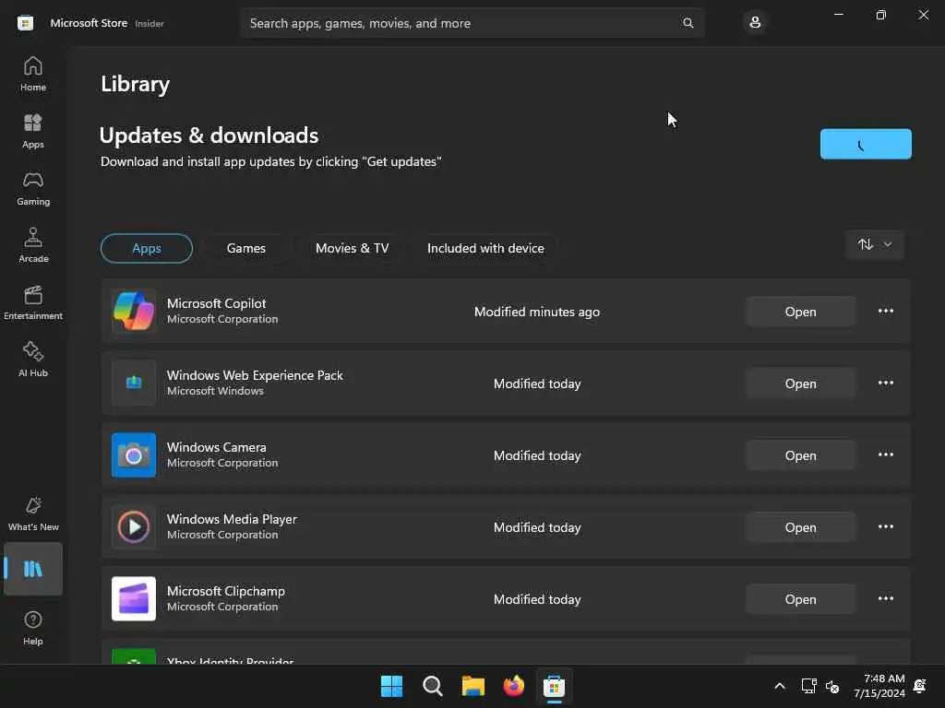Click Microsoft Store taskbar icon

pos(554,686)
